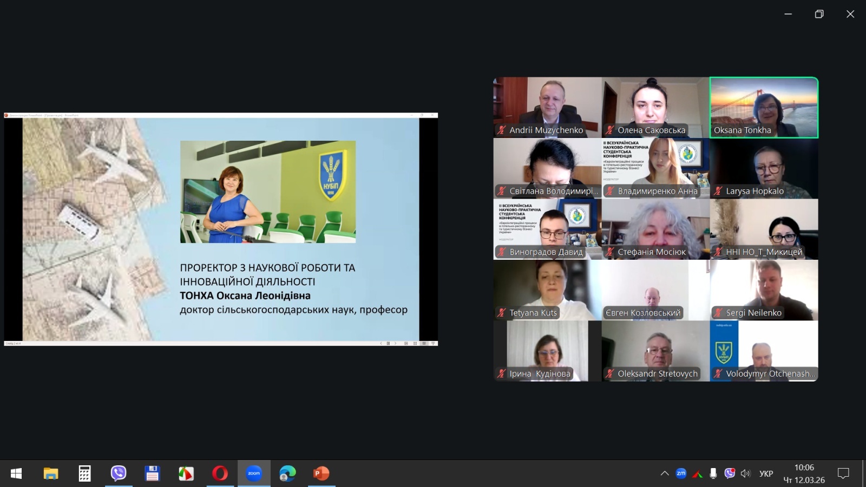The width and height of the screenshot is (866, 487).
Task: Restore down the Zoom meeting window
Action: point(819,14)
